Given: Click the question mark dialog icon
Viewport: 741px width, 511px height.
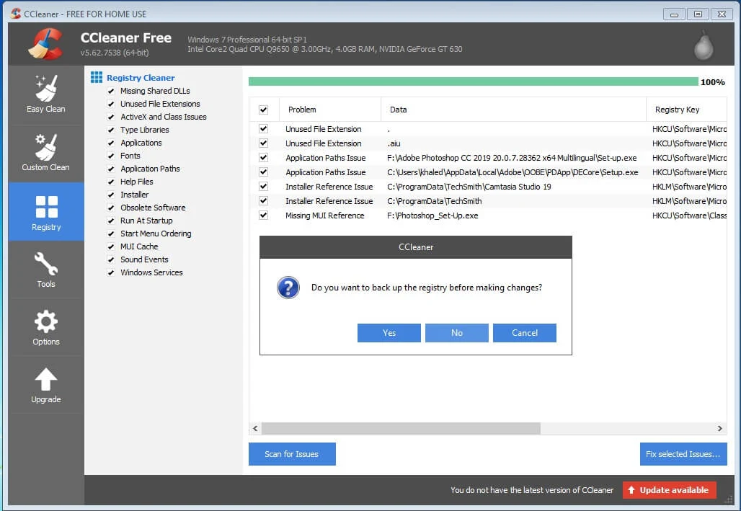Looking at the screenshot, I should (x=288, y=288).
